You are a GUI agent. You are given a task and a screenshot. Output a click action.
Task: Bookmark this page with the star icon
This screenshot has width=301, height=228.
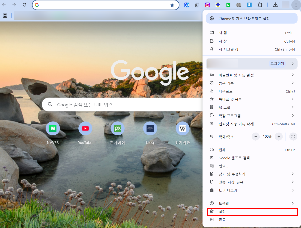click(172, 5)
